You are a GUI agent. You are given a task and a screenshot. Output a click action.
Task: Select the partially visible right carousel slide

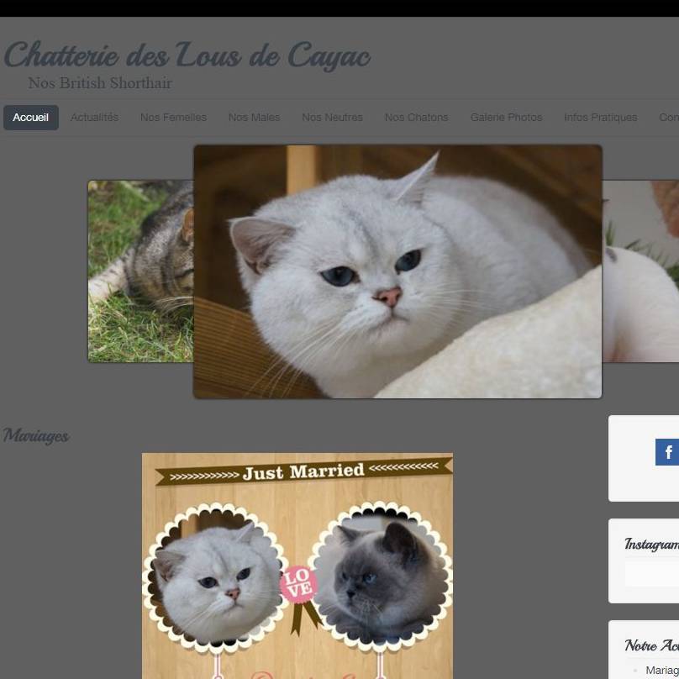coord(640,271)
